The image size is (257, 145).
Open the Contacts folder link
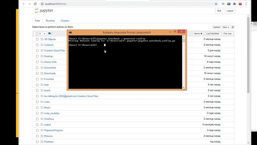pos(49,45)
